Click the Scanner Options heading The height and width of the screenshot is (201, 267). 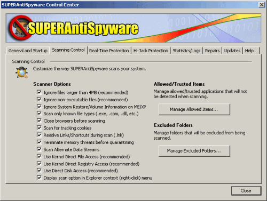tap(52, 84)
